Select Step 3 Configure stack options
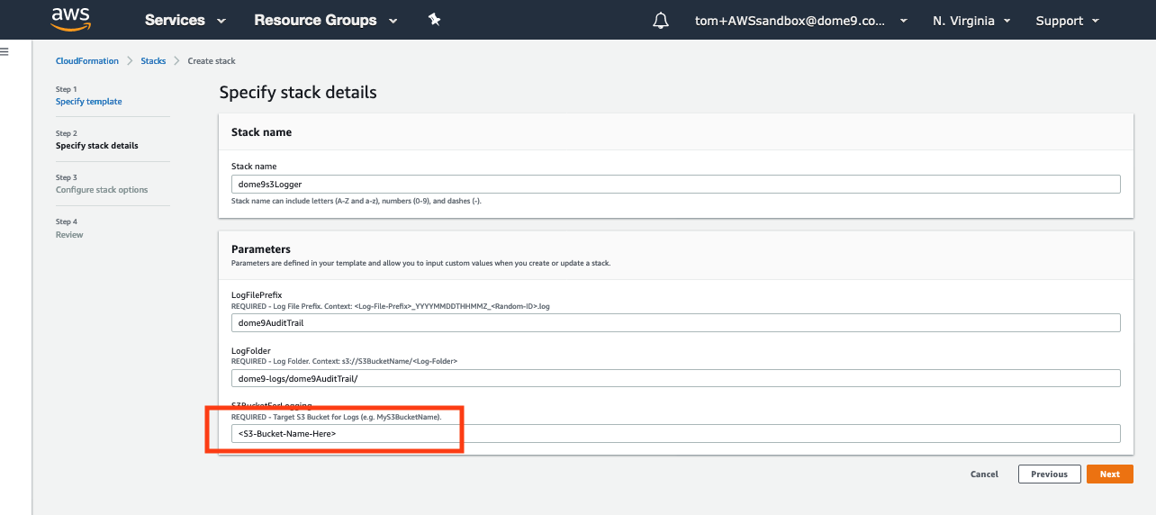This screenshot has height=515, width=1156. coord(102,190)
